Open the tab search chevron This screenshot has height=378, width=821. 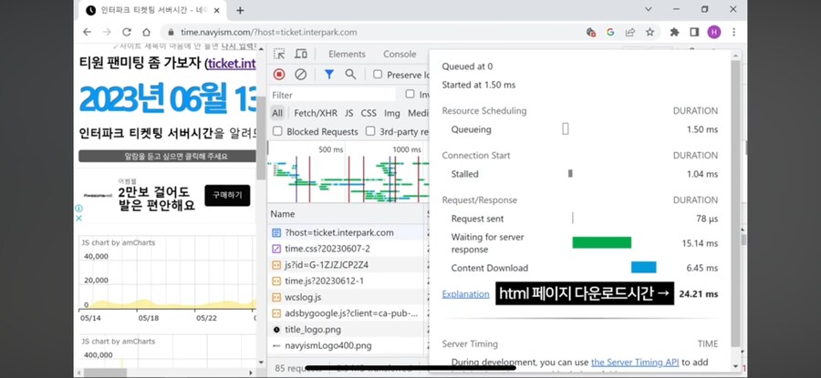649,9
